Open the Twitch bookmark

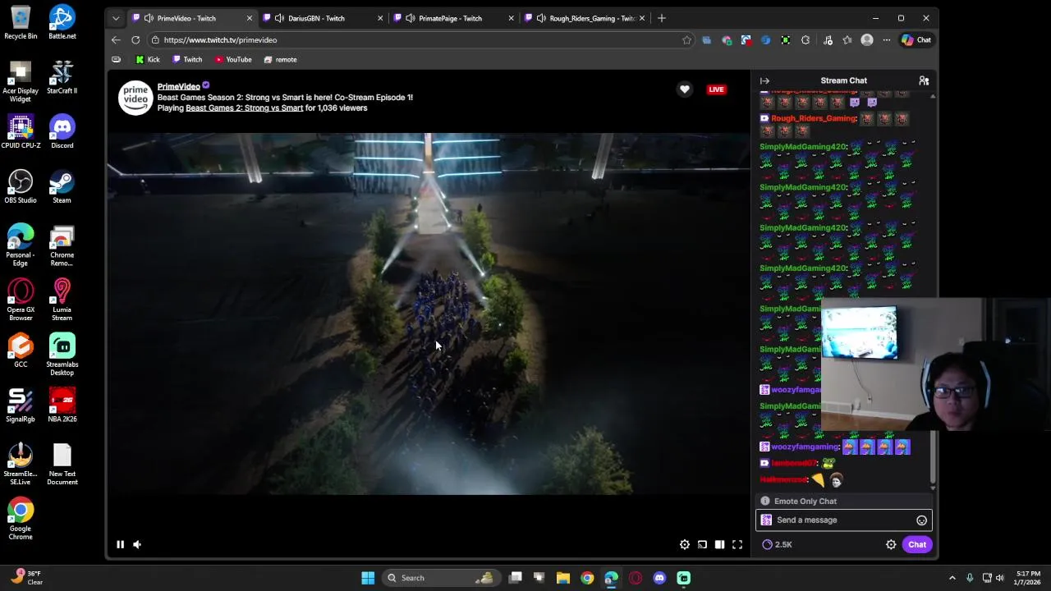click(187, 59)
